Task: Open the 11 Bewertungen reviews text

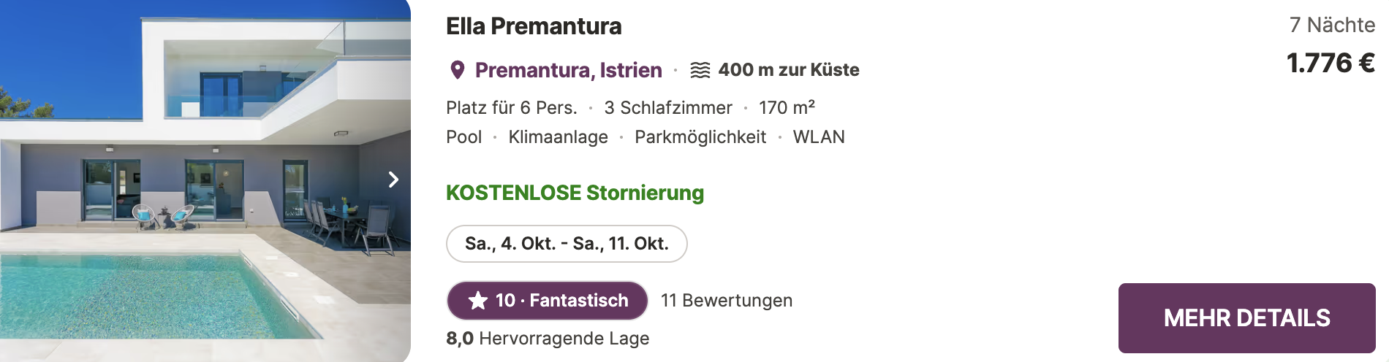Action: tap(727, 301)
